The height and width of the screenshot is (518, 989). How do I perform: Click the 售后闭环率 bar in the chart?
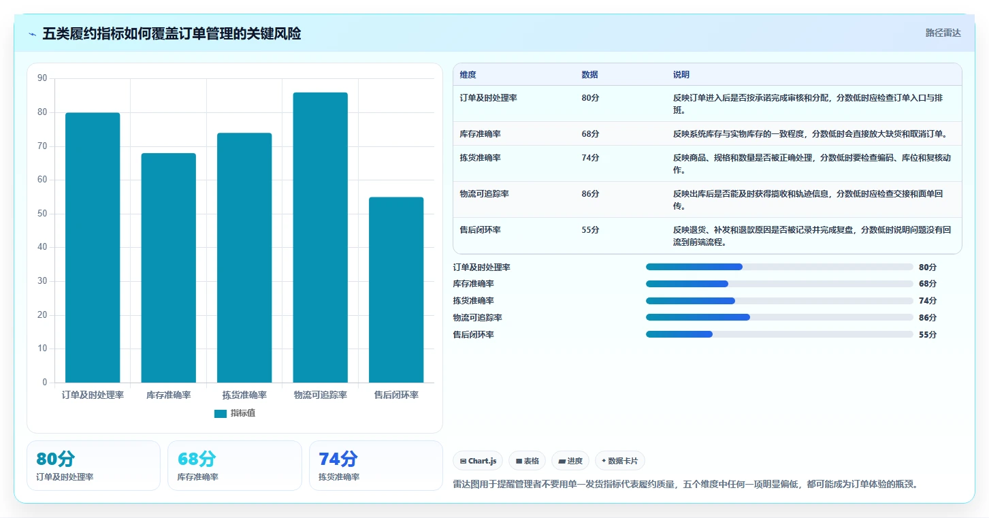point(396,290)
